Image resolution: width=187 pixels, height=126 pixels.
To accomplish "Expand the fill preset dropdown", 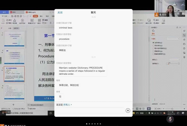I will (173, 39).
